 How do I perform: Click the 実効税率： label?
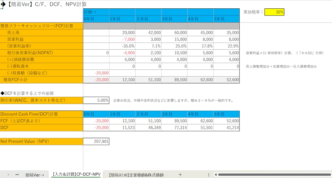point(253,12)
